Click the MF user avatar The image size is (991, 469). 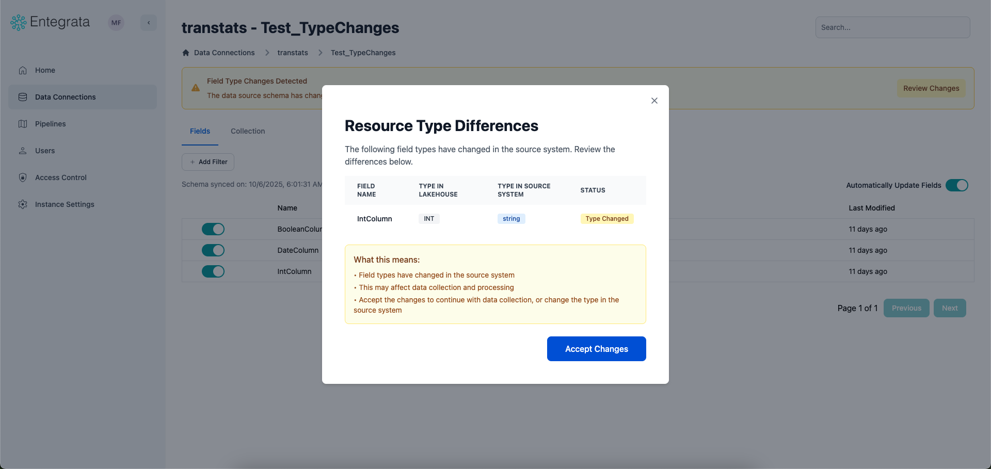[x=116, y=22]
